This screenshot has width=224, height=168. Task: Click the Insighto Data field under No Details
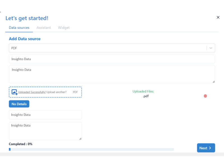click(x=45, y=115)
